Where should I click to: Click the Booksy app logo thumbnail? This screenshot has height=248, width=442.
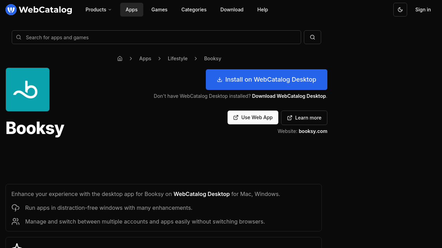click(28, 90)
